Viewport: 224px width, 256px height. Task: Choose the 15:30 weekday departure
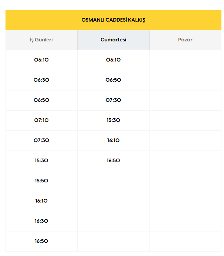coord(41,160)
